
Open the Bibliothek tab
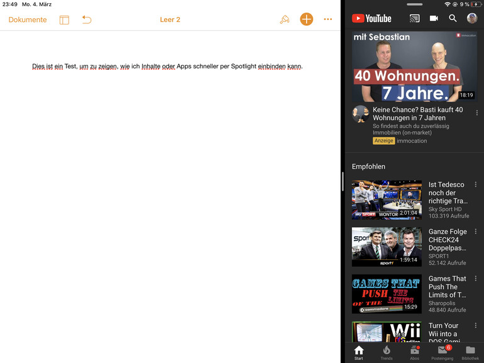[470, 353]
